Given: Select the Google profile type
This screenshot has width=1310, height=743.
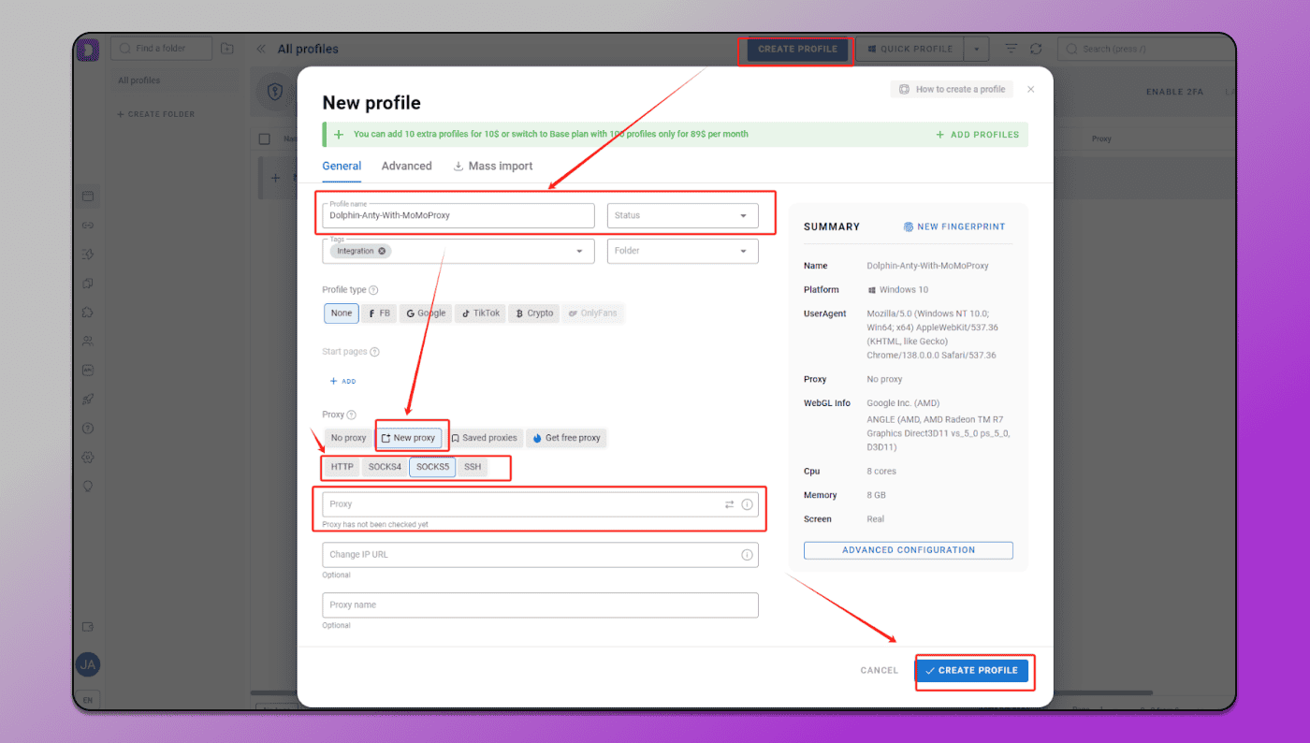Looking at the screenshot, I should [x=426, y=313].
